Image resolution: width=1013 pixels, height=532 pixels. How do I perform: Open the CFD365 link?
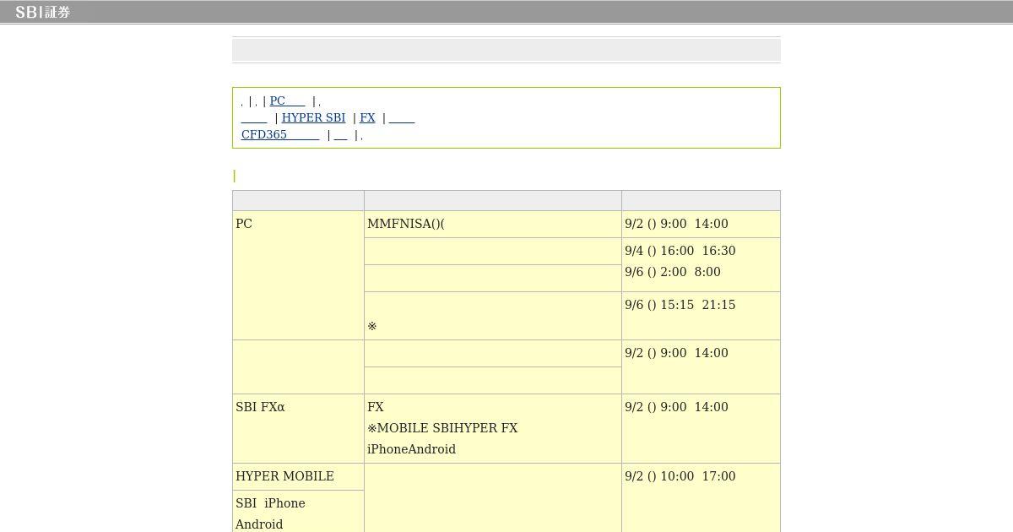(280, 134)
